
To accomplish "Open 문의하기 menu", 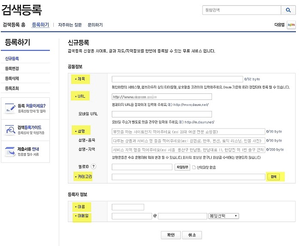I will click(95, 25).
